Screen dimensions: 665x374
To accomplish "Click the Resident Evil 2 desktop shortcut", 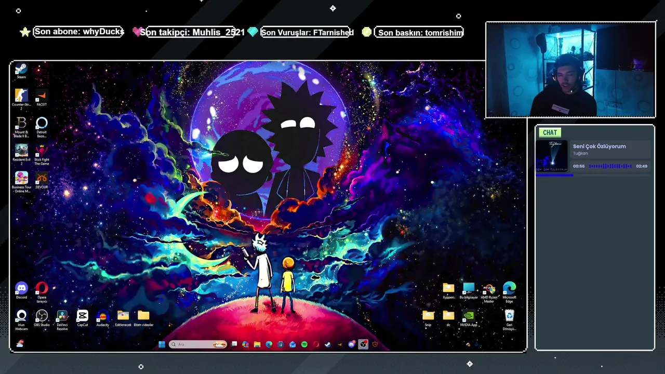I will click(x=21, y=154).
